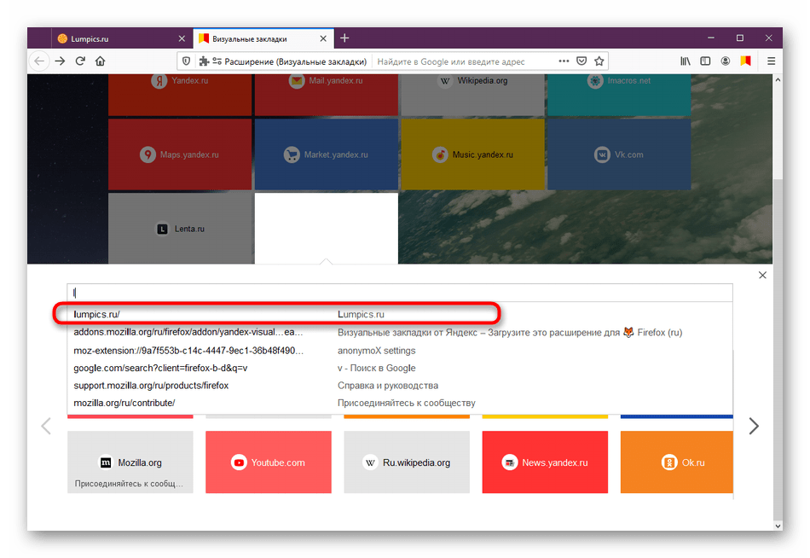Image resolution: width=810 pixels, height=558 pixels.
Task: Open the Wikipedia.org bookmark tile
Action: 472,95
